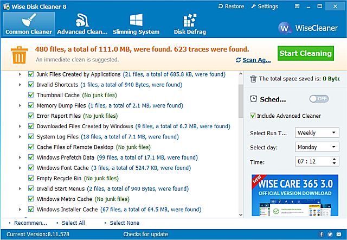Click scrollbar down arrow in file list

point(241,214)
